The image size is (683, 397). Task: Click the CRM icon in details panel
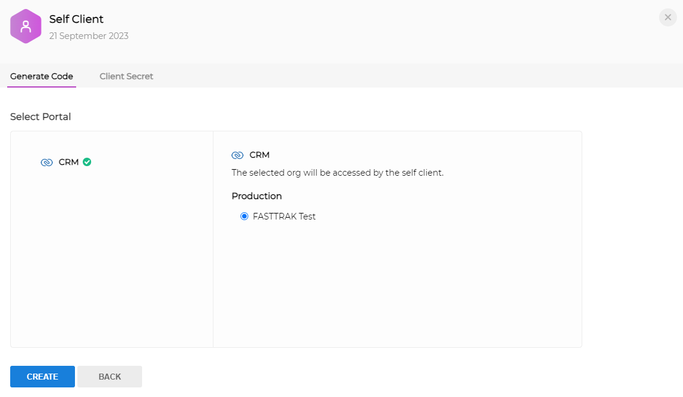(237, 155)
